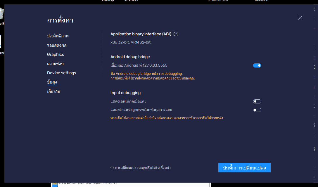The image size is (318, 187).
Task: Collapse the side toolbar with the chevron arrow
Action: (314, 9)
